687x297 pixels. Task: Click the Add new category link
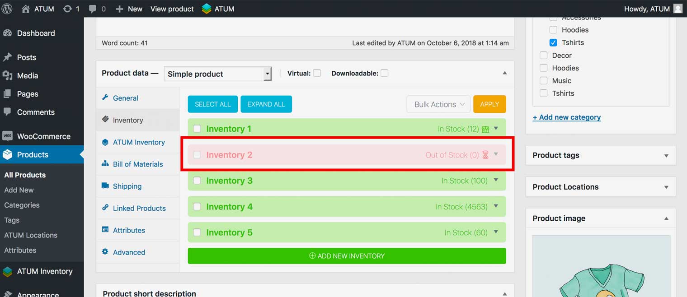[567, 117]
